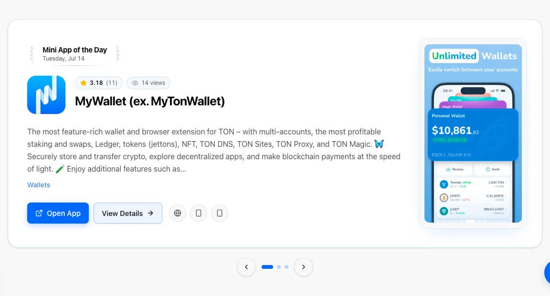Select the first carousel indicator

[267, 267]
